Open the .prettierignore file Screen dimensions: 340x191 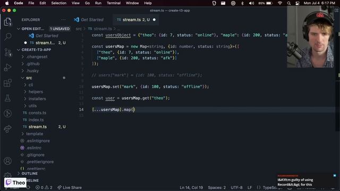(x=40, y=162)
